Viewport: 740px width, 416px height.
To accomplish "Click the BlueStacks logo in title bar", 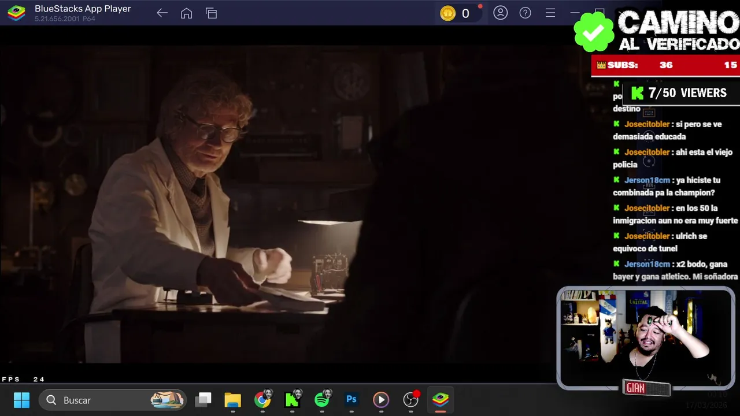I will [16, 13].
